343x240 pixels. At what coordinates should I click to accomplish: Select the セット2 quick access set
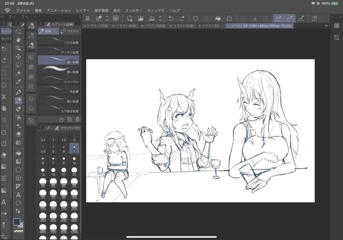tap(6, 39)
